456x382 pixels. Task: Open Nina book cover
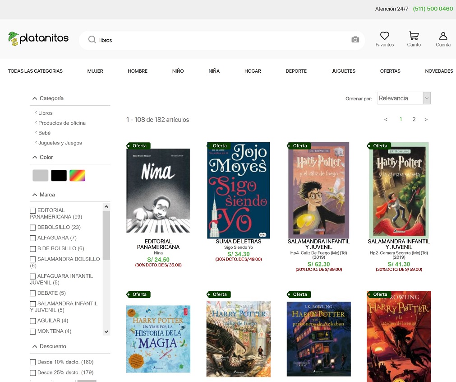[158, 191]
